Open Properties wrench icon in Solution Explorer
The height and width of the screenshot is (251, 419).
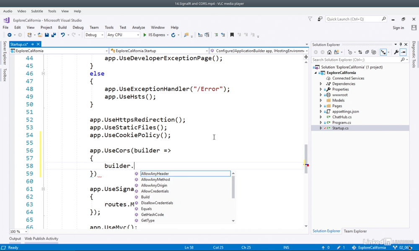tap(396, 52)
